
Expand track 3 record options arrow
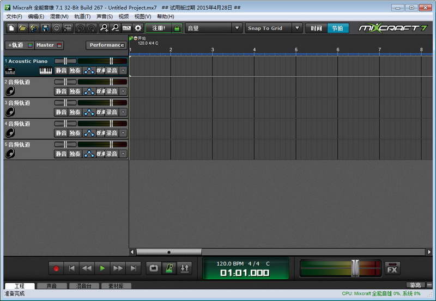pyautogui.click(x=123, y=112)
